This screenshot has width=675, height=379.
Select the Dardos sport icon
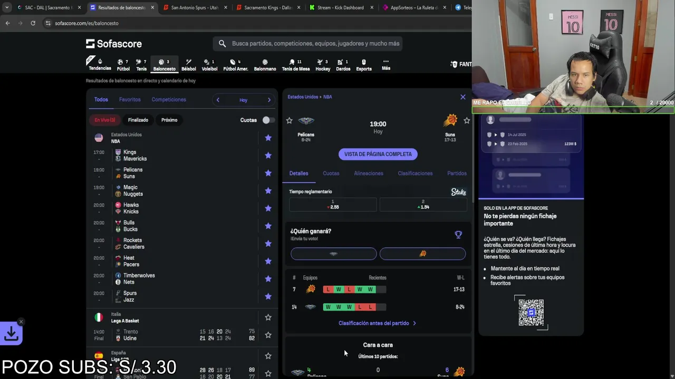pos(343,65)
